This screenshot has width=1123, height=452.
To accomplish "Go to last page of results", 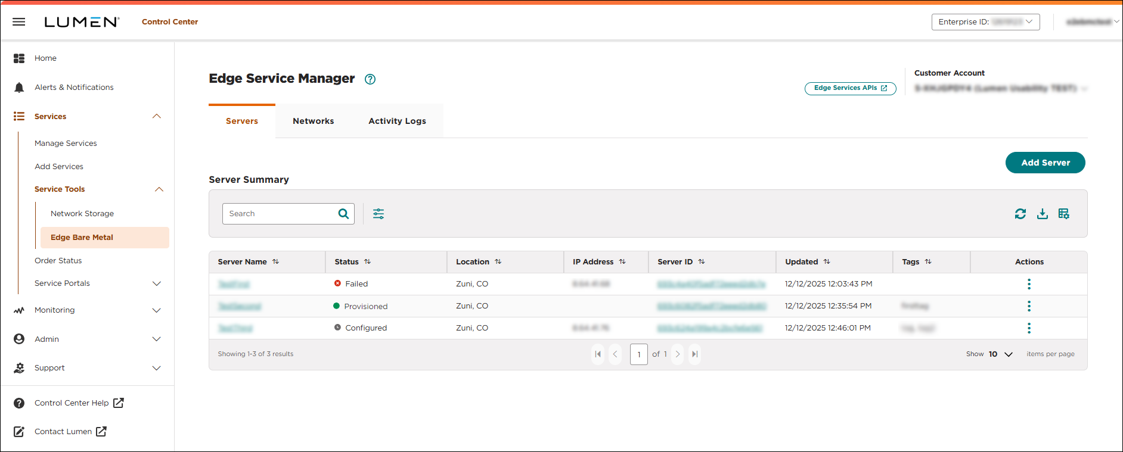I will pos(694,354).
